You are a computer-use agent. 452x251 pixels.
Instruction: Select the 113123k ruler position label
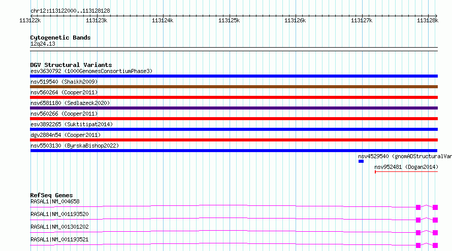[x=96, y=20]
